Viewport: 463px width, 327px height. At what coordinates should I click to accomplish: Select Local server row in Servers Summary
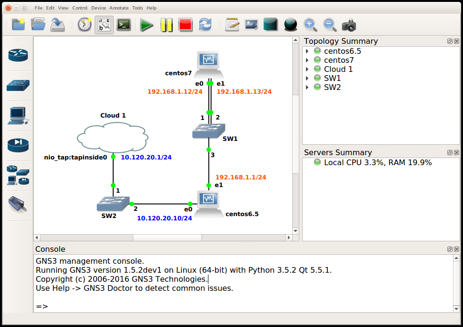(x=381, y=162)
